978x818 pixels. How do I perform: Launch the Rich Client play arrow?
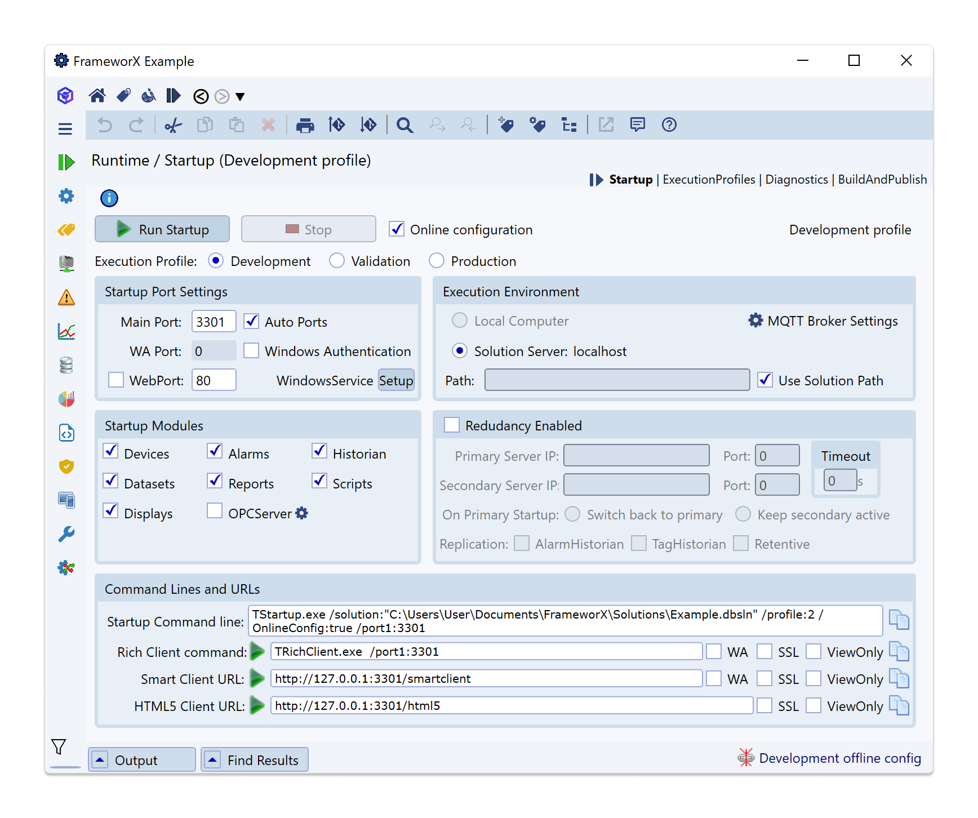tap(257, 651)
